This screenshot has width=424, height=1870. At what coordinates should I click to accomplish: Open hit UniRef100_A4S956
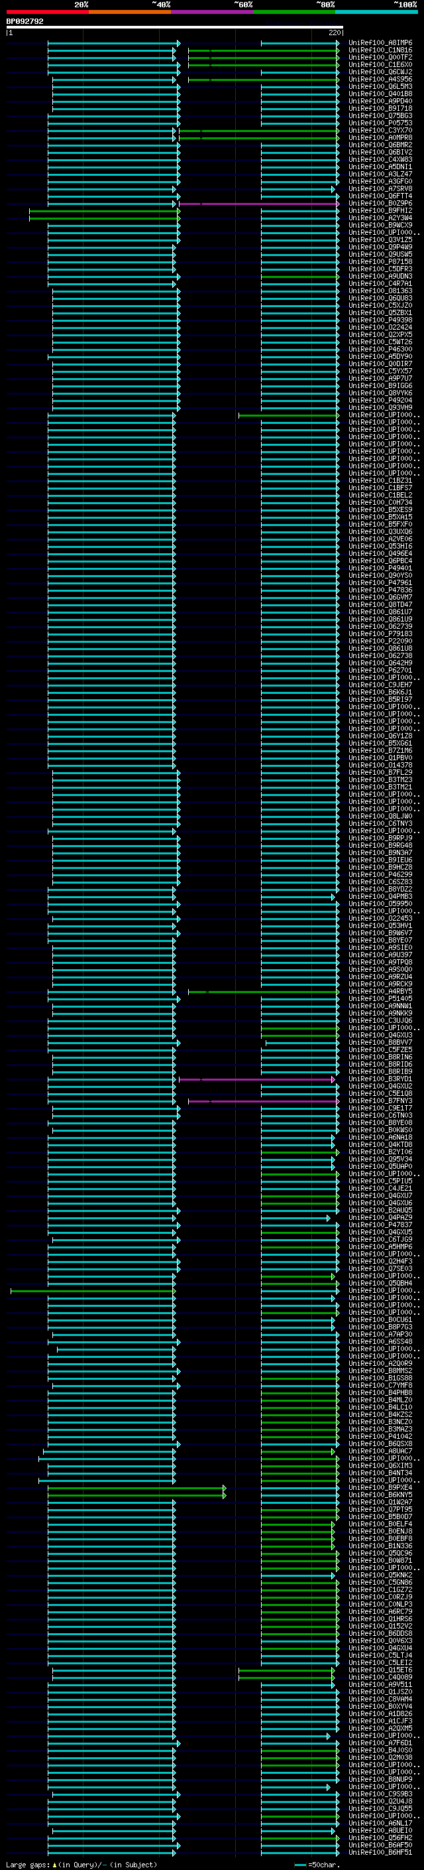click(380, 79)
